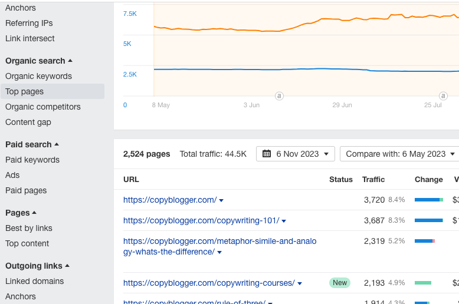Click the New status badge
The height and width of the screenshot is (304, 459).
coord(340,283)
